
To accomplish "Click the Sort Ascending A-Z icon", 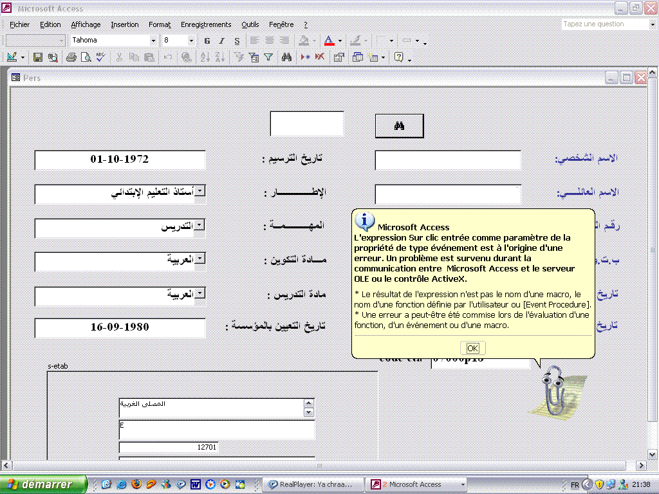I will pyautogui.click(x=205, y=57).
